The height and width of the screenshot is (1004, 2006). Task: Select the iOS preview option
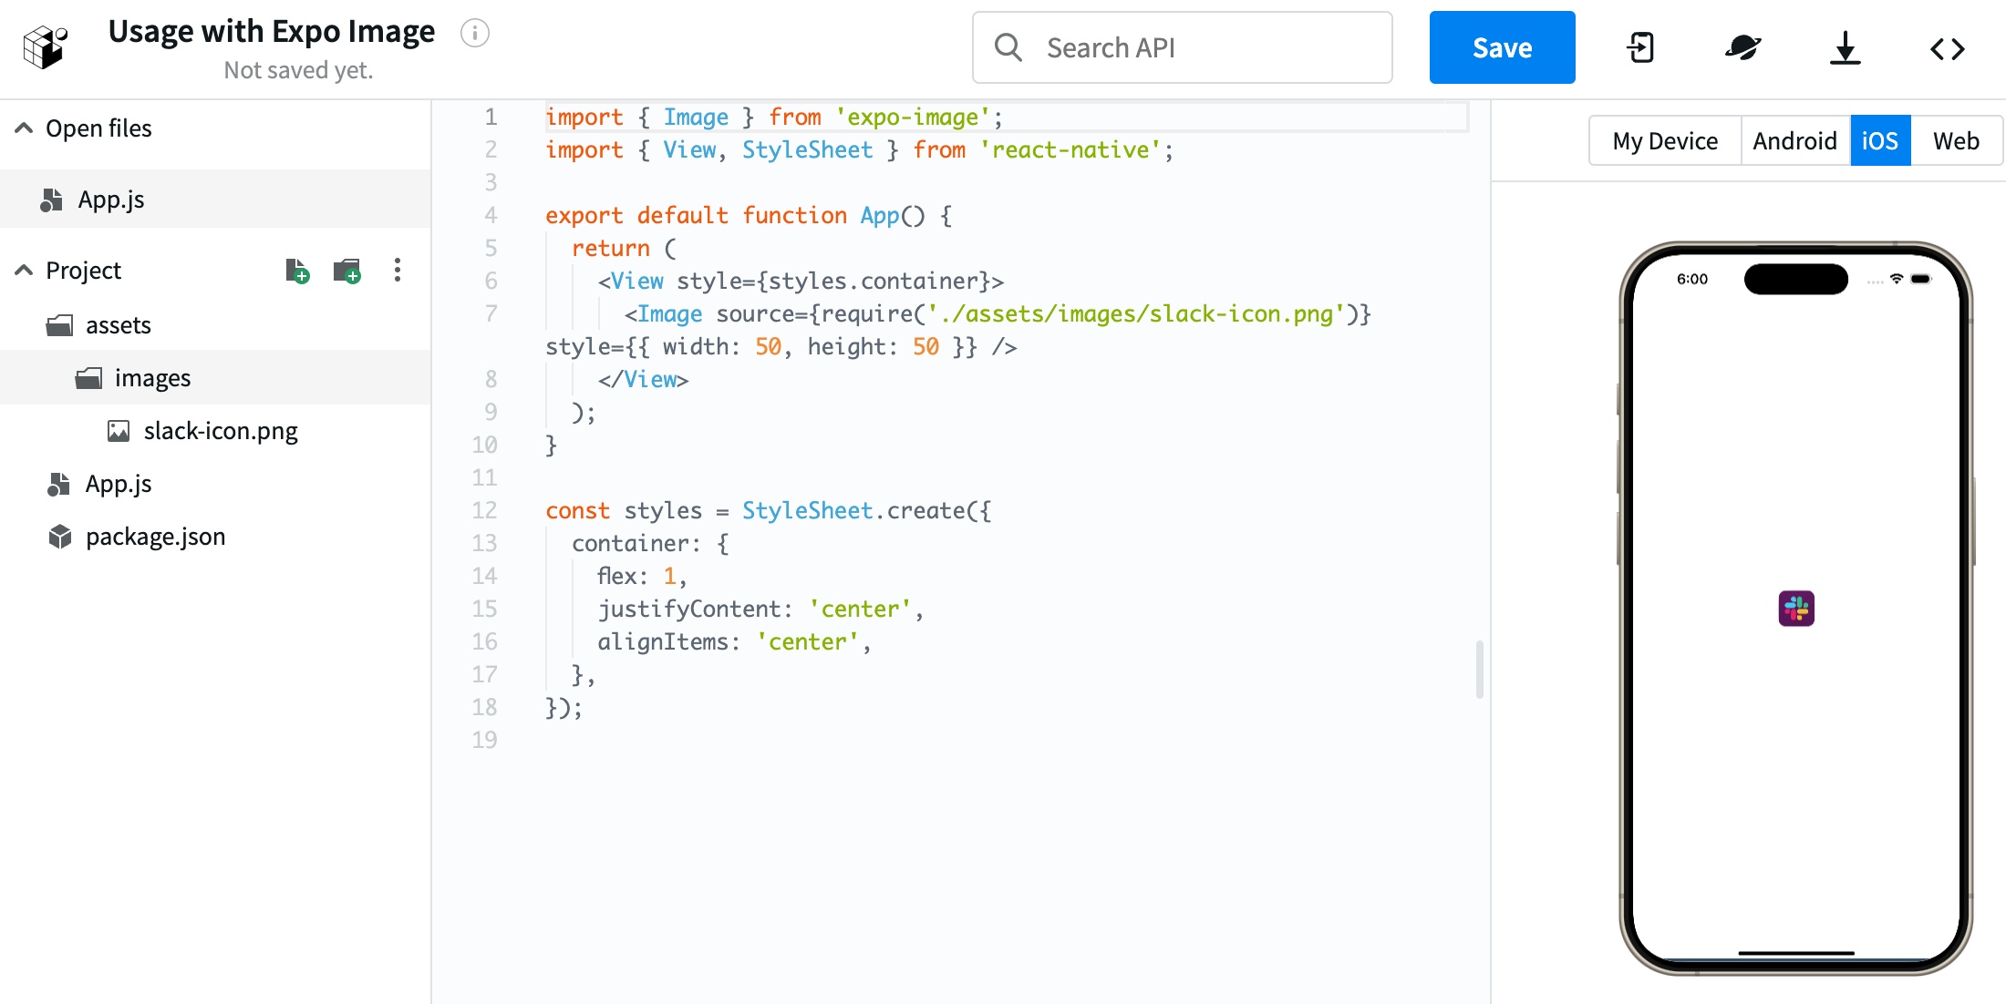[1879, 141]
